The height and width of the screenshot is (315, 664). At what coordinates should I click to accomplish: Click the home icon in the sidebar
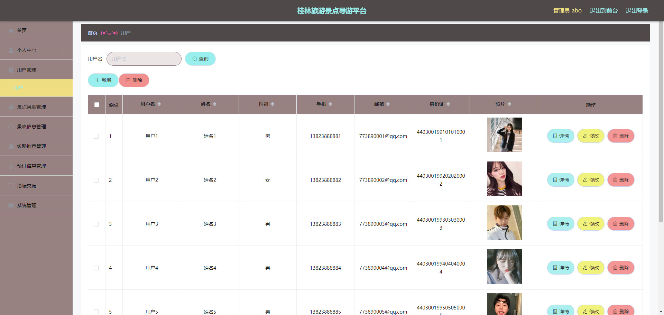click(11, 31)
